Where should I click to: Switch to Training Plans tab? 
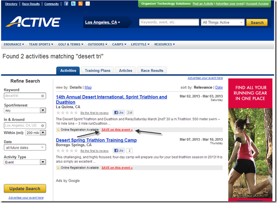pyautogui.click(x=98, y=70)
